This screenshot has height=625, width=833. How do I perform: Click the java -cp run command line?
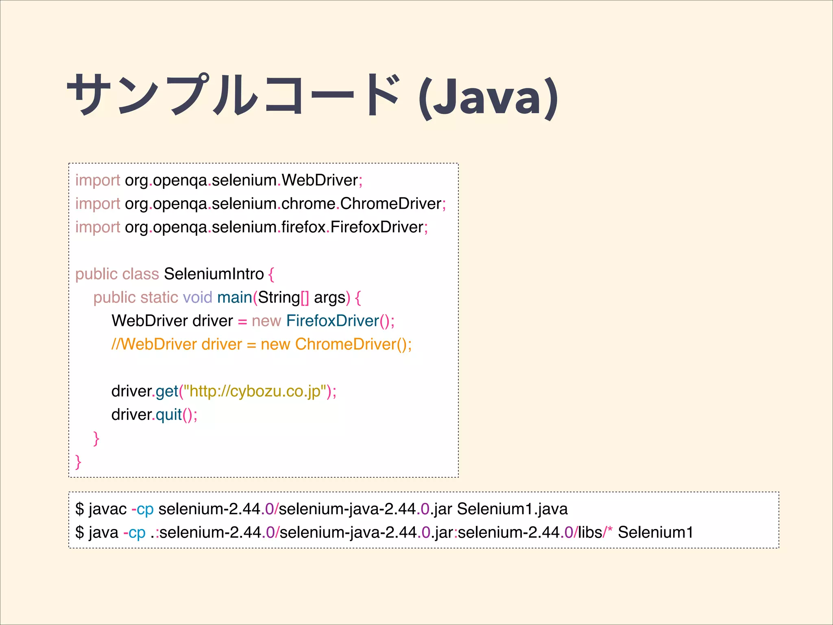coord(384,532)
